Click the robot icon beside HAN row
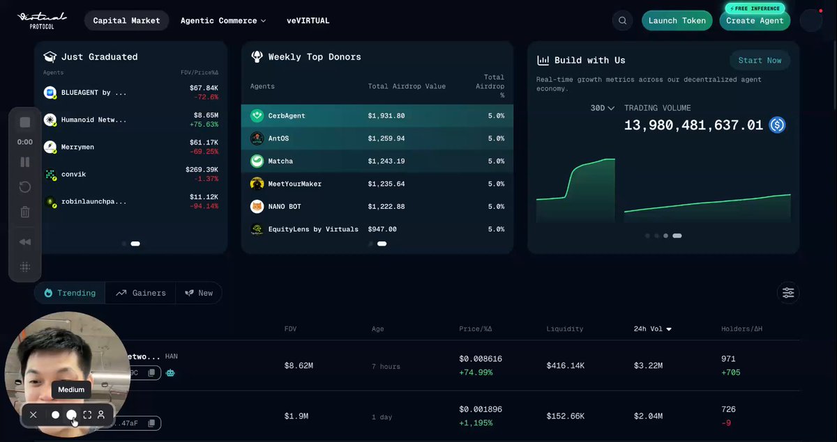 (x=170, y=373)
